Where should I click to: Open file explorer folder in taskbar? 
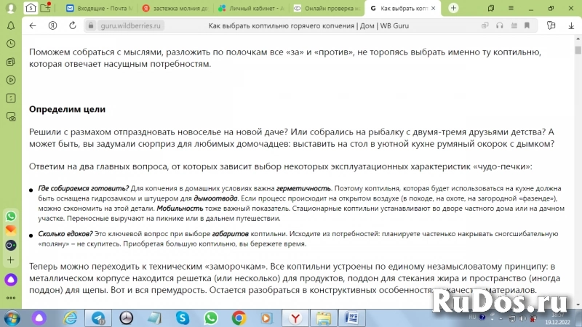(324, 318)
